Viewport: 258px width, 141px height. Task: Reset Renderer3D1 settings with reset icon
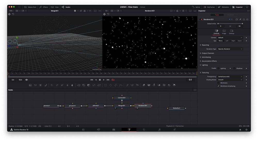click(247, 19)
